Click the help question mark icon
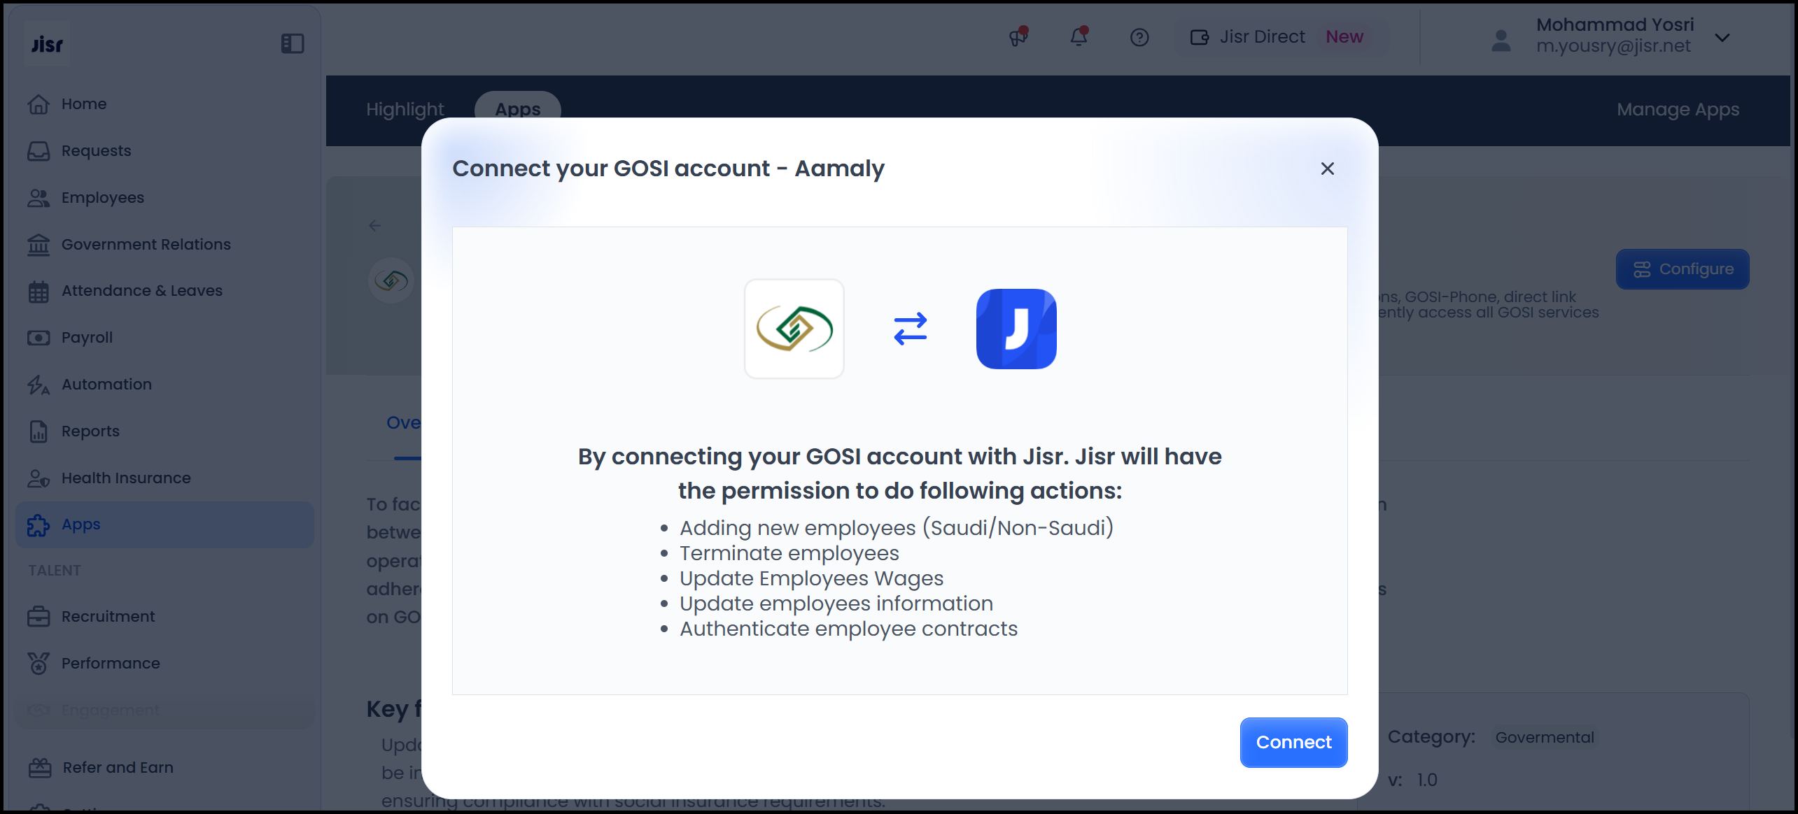The image size is (1798, 814). [1139, 37]
